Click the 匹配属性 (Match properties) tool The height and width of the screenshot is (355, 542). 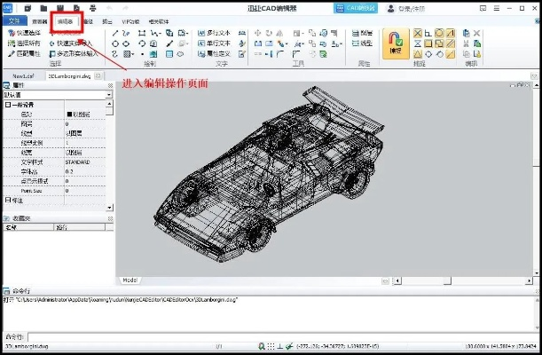[x=25, y=53]
